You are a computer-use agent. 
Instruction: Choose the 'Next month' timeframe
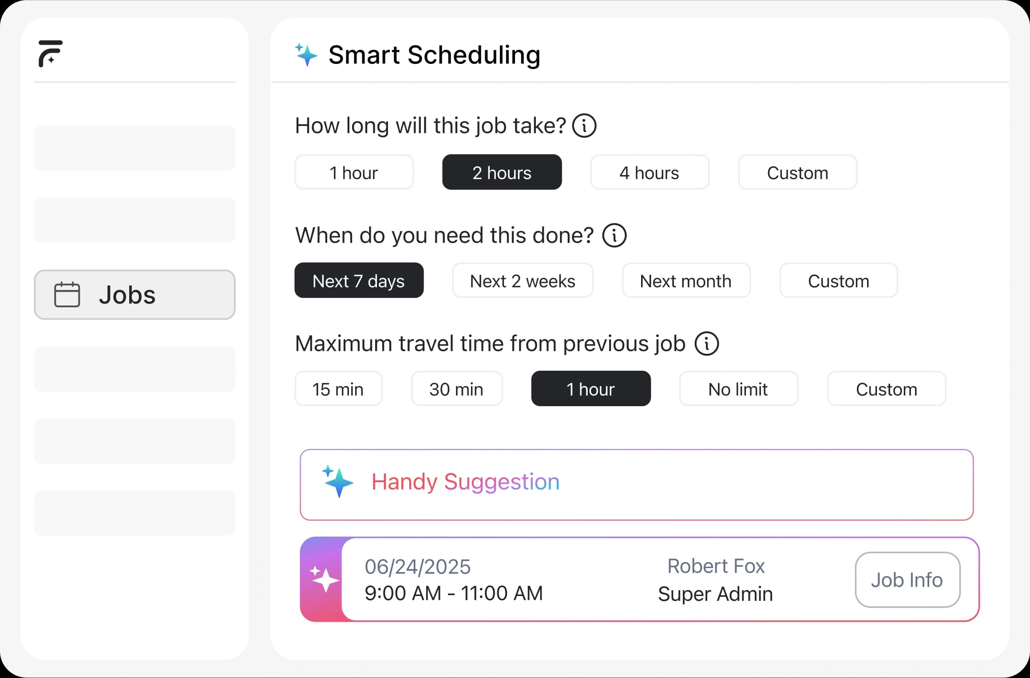coord(685,281)
